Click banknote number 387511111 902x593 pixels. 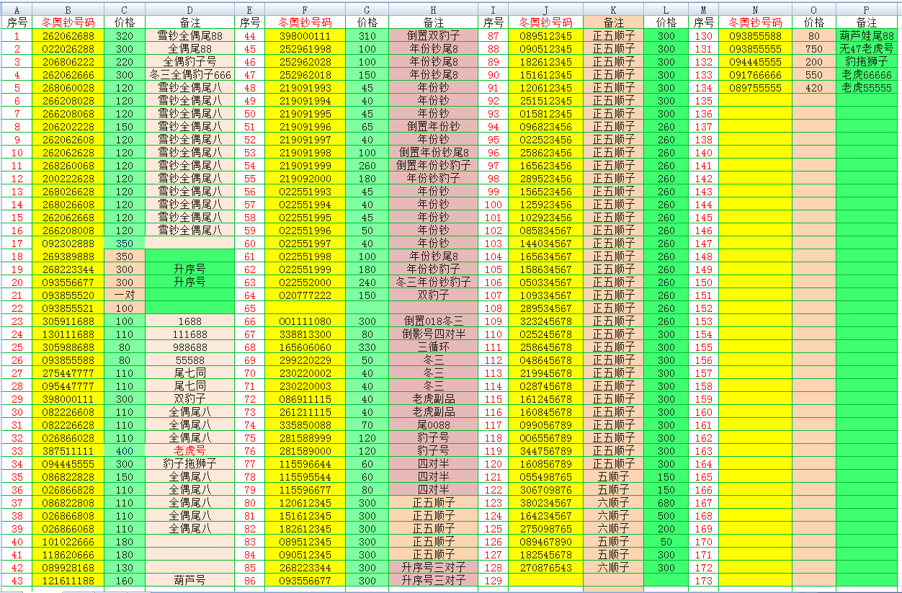68,451
